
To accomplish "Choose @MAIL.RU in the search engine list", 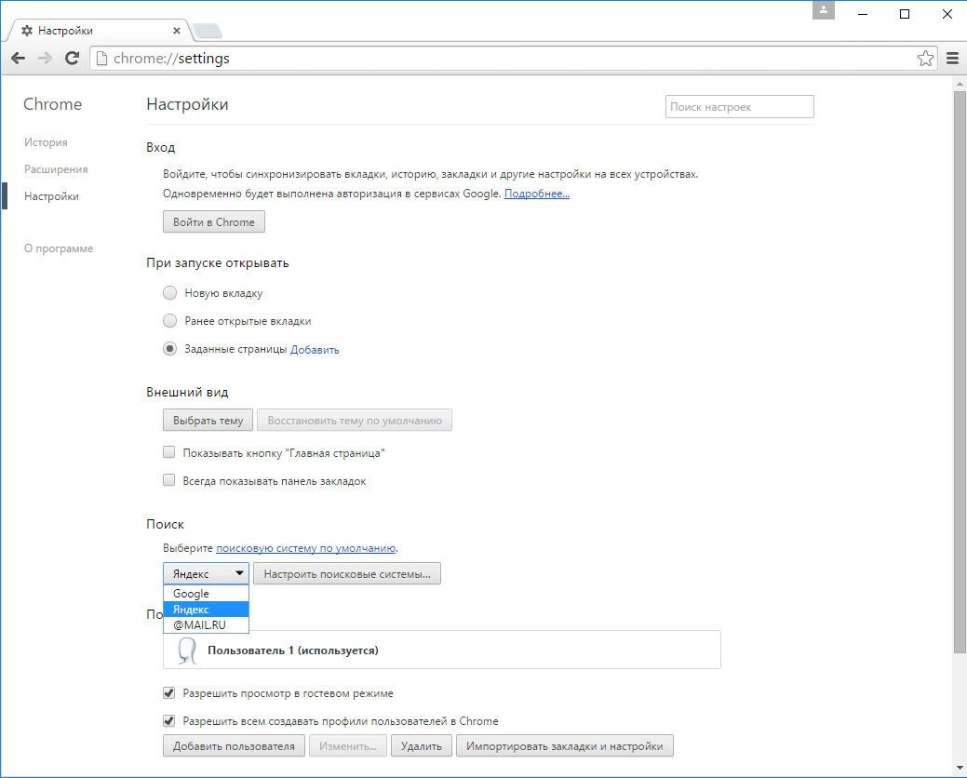I will [x=206, y=624].
